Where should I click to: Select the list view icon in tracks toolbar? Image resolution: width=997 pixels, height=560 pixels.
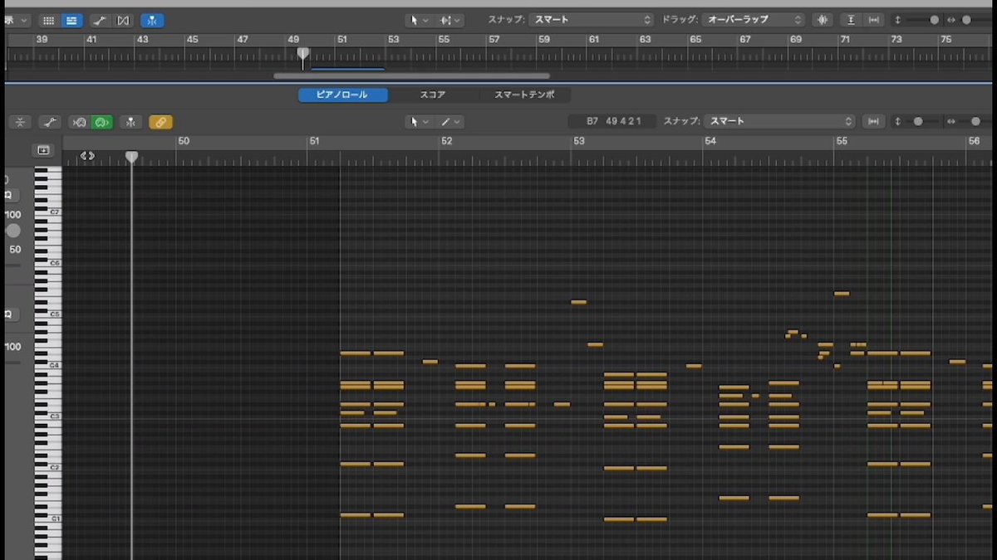pyautogui.click(x=71, y=20)
